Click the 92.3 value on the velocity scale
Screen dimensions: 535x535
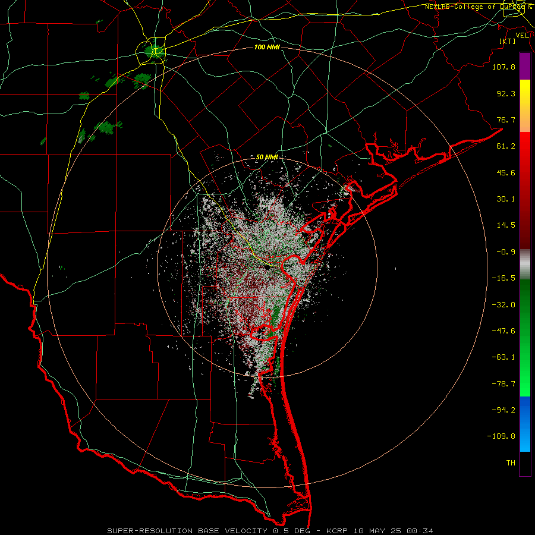506,93
